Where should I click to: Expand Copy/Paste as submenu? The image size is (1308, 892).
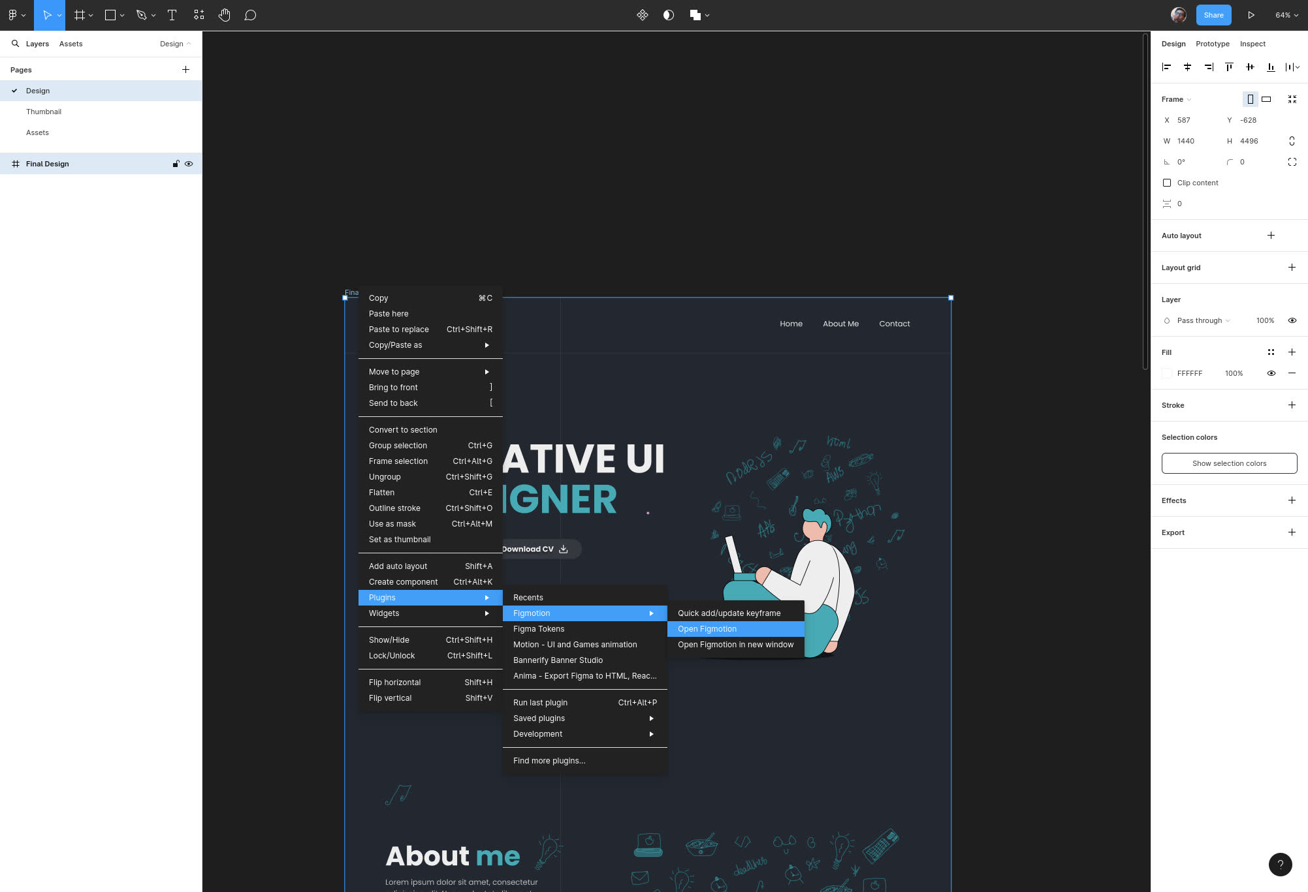pyautogui.click(x=430, y=345)
